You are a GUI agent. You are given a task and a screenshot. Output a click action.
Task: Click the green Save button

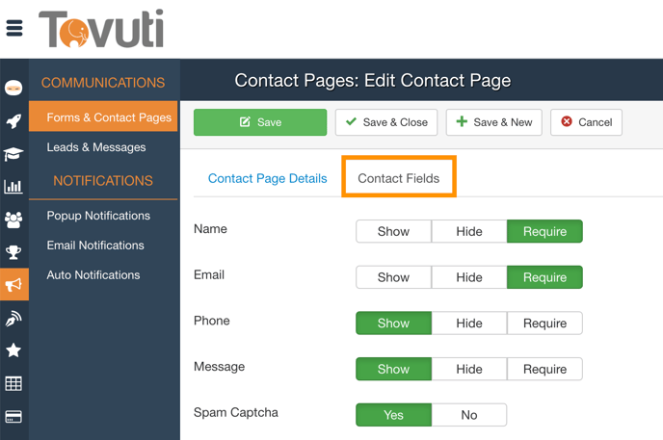[260, 122]
